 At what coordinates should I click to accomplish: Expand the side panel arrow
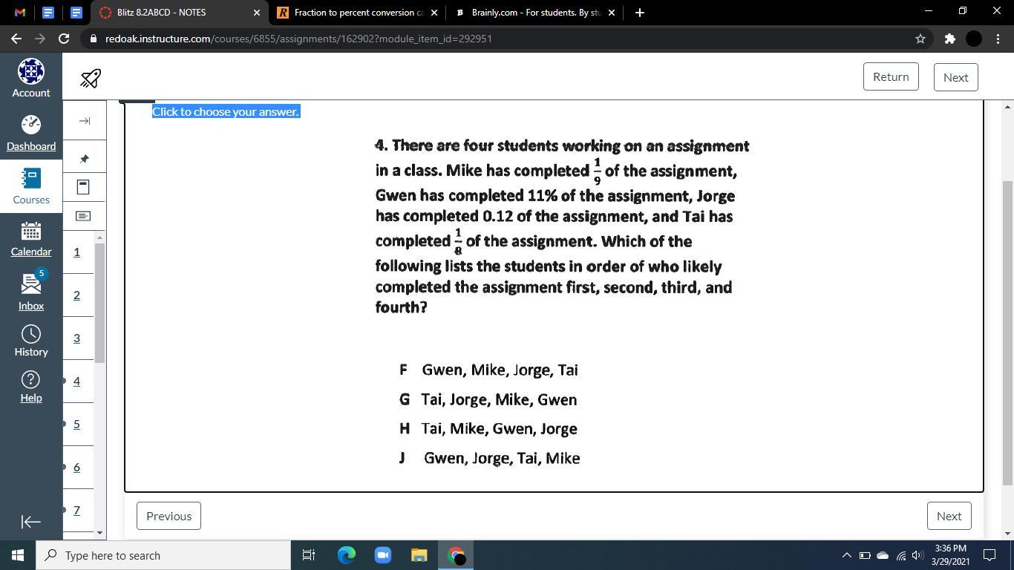(x=85, y=121)
